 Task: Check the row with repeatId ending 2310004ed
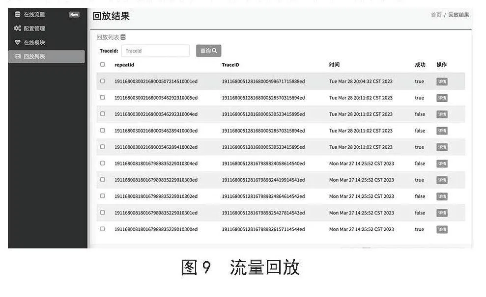point(102,114)
